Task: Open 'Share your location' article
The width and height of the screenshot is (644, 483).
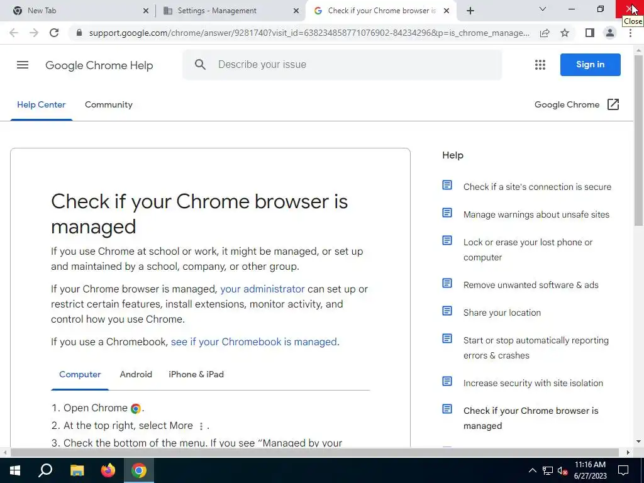Action: pos(502,313)
